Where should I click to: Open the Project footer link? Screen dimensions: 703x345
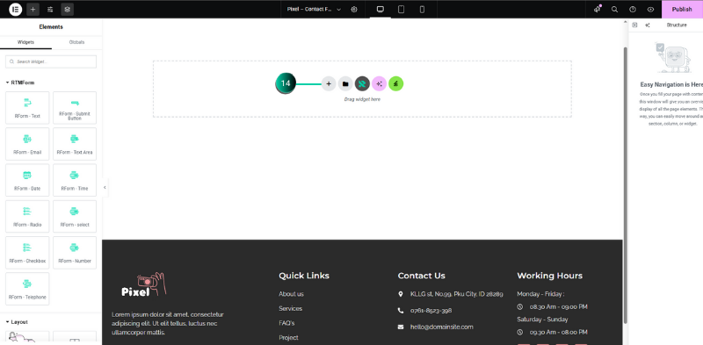pos(288,338)
